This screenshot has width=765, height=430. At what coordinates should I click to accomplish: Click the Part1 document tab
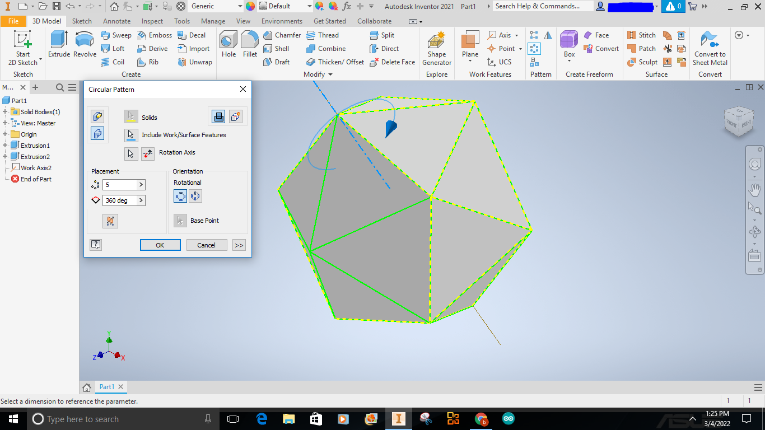[106, 387]
